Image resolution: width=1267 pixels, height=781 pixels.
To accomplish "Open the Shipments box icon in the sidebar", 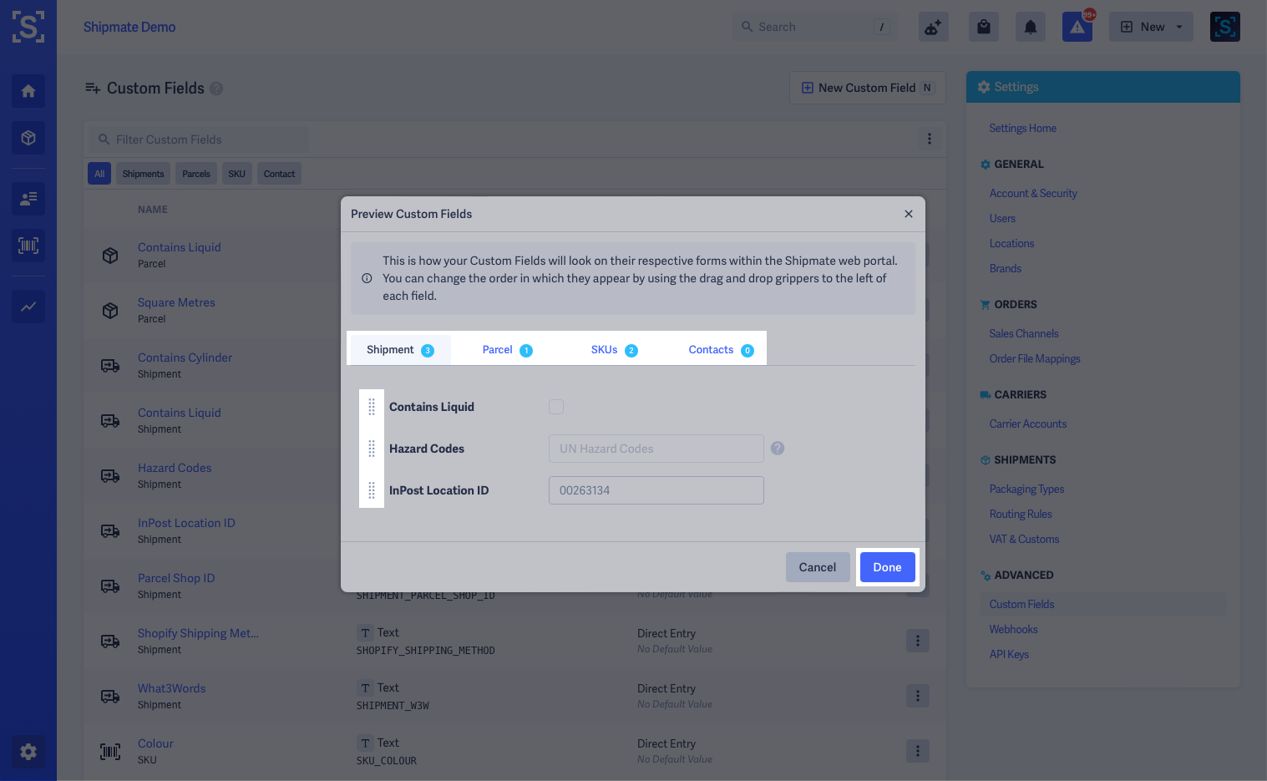I will click(28, 138).
